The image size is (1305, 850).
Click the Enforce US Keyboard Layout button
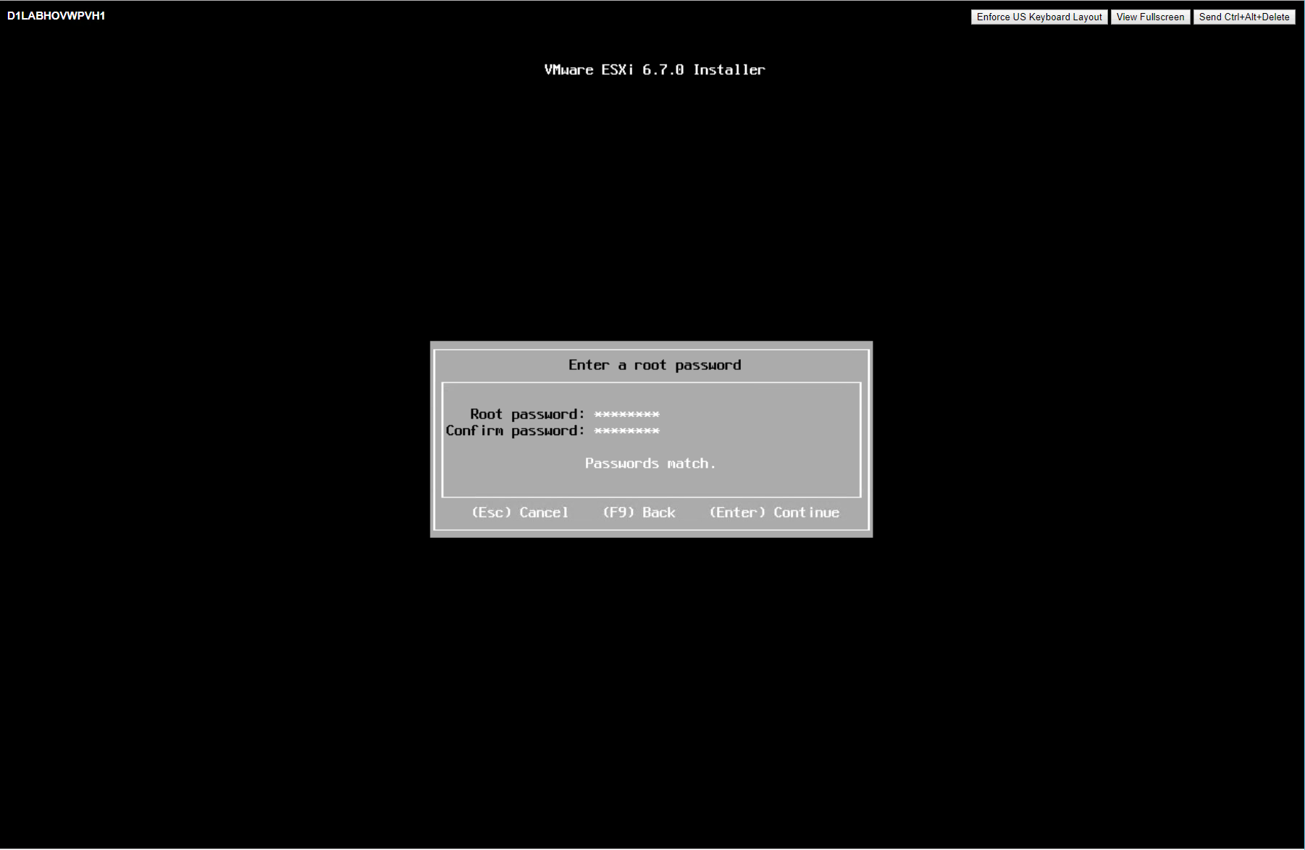1038,17
